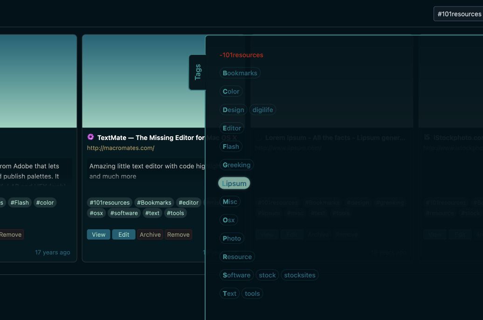Viewport: 483px width, 320px height.
Task: Open the vertical Tags panel tab
Action: (x=198, y=72)
